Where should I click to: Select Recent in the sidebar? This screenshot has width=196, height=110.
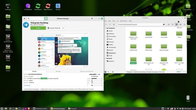pyautogui.click(x=111, y=50)
